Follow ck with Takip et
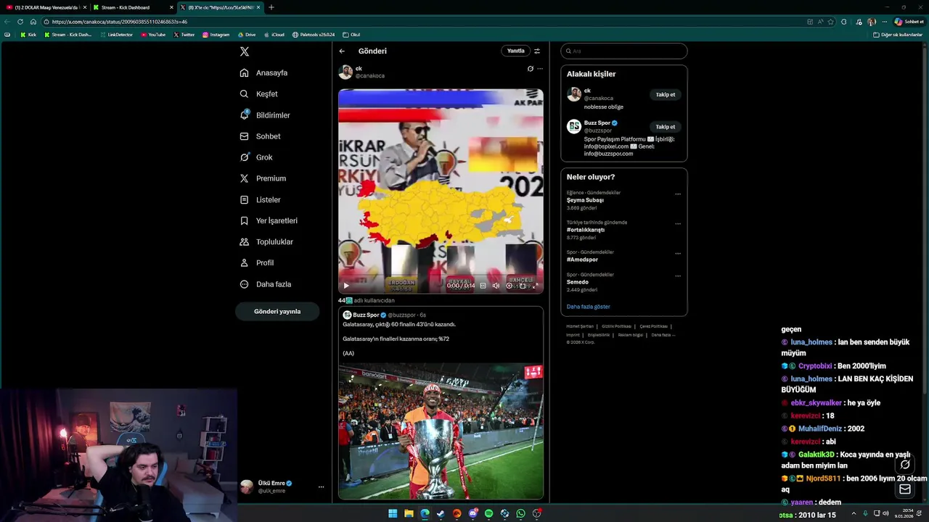929x522 pixels. pos(666,94)
